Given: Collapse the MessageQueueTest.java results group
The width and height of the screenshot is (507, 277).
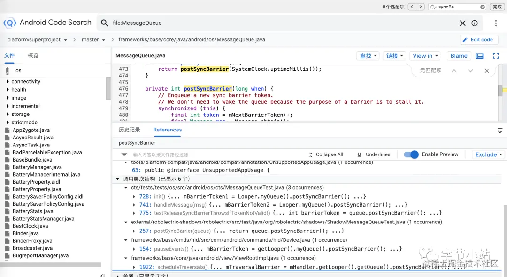Looking at the screenshot, I should click(x=126, y=188).
